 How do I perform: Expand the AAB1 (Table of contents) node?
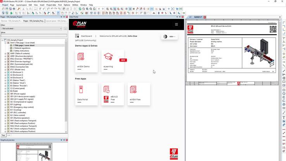coord(5,54)
